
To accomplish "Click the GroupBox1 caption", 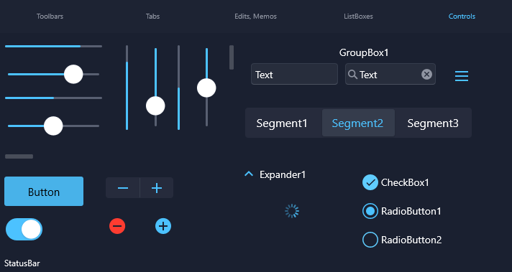I will click(364, 52).
